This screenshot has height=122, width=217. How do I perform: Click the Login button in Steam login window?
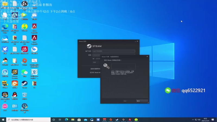pyautogui.click(x=97, y=62)
